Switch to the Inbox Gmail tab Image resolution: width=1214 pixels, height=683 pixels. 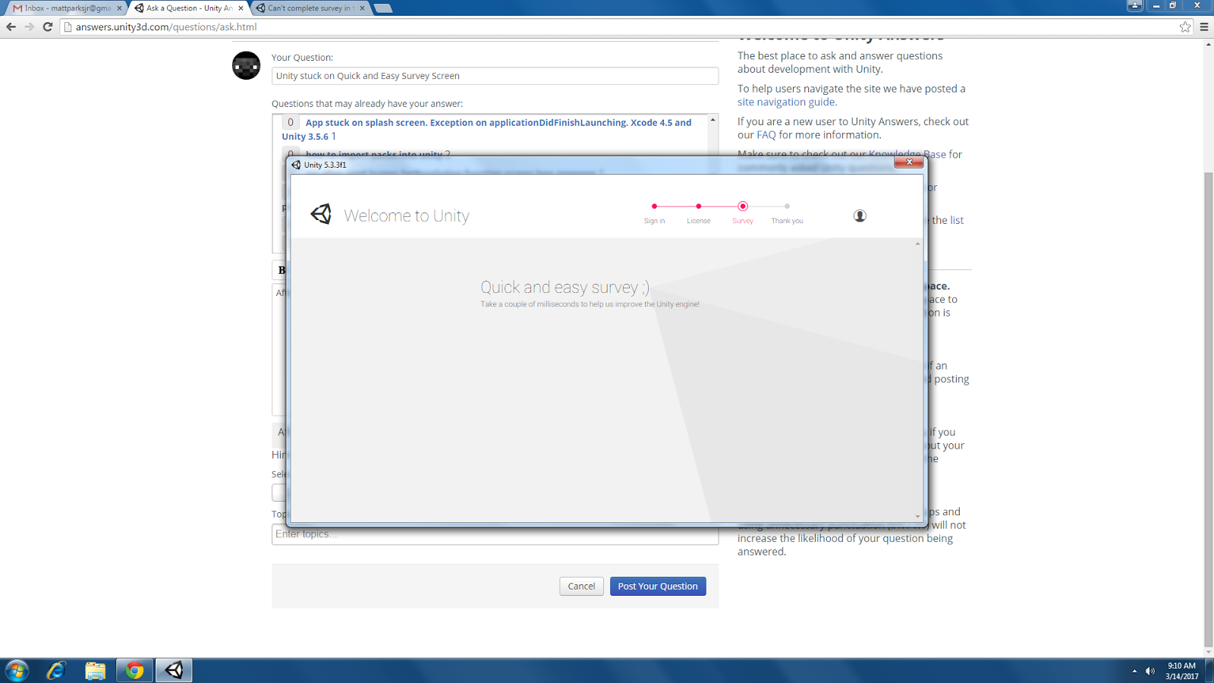pyautogui.click(x=67, y=8)
